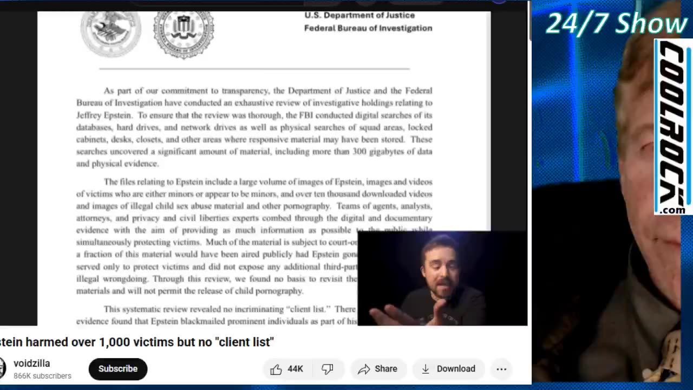This screenshot has height=390, width=693.
Task: Open the three-dot more actions menu
Action: coord(501,369)
